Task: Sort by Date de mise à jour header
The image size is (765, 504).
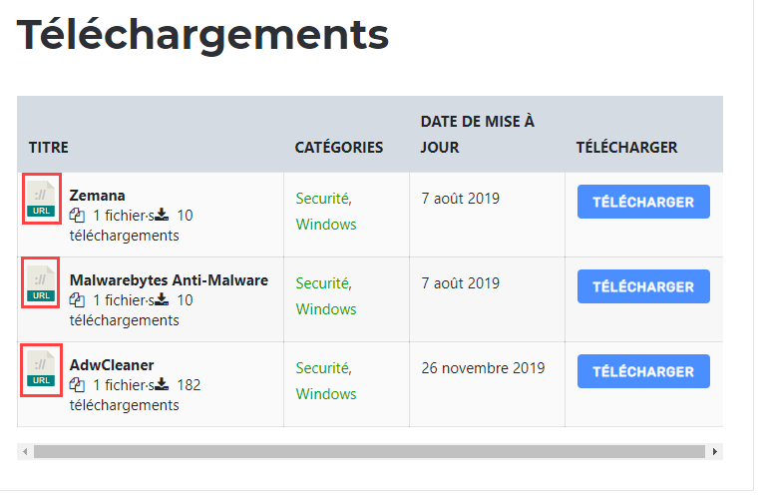Action: click(477, 134)
